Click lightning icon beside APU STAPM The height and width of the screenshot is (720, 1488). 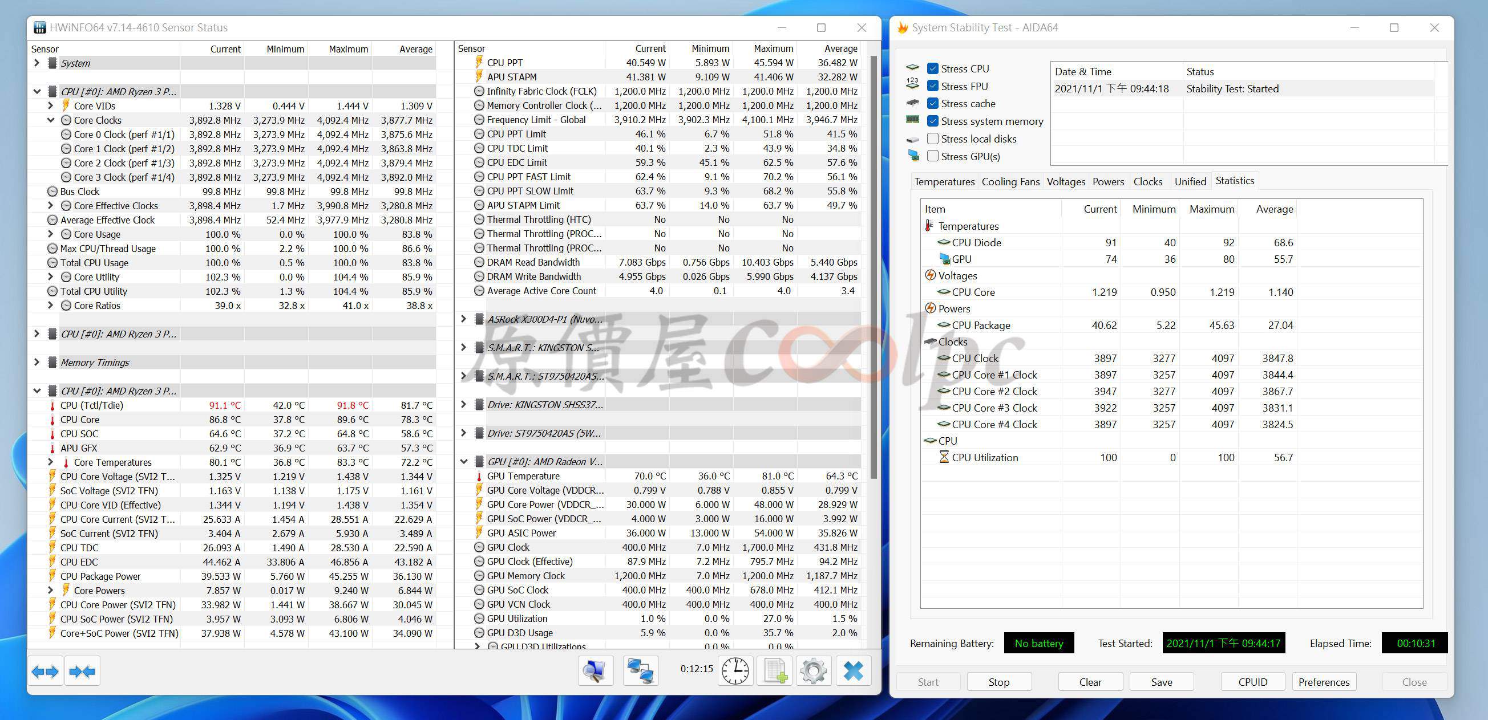tap(479, 77)
